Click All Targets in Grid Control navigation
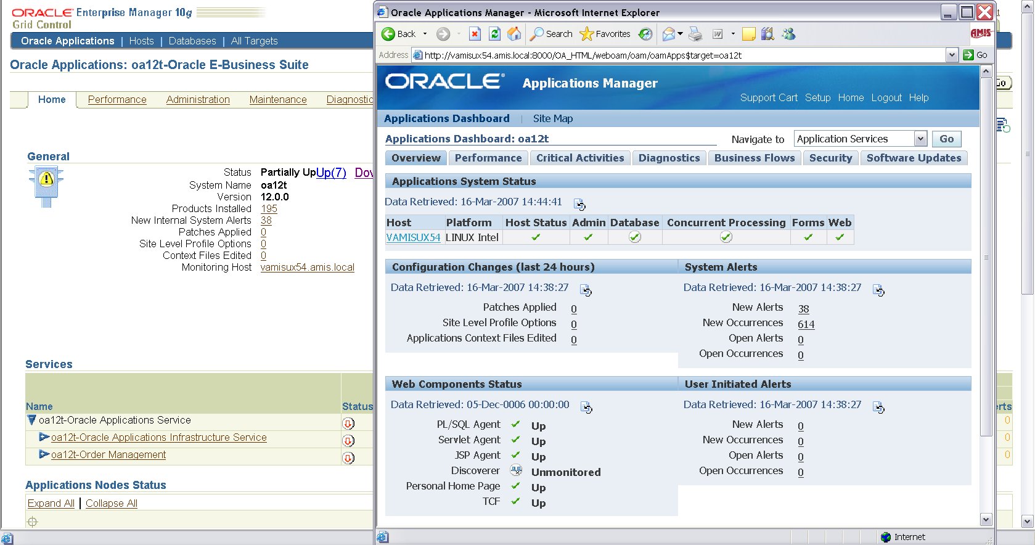Screen dimensions: 1035x545 pyautogui.click(x=254, y=41)
